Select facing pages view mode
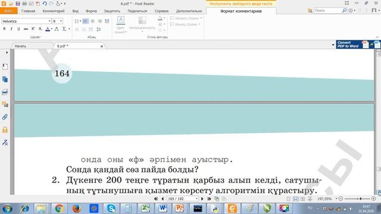 [302, 199]
